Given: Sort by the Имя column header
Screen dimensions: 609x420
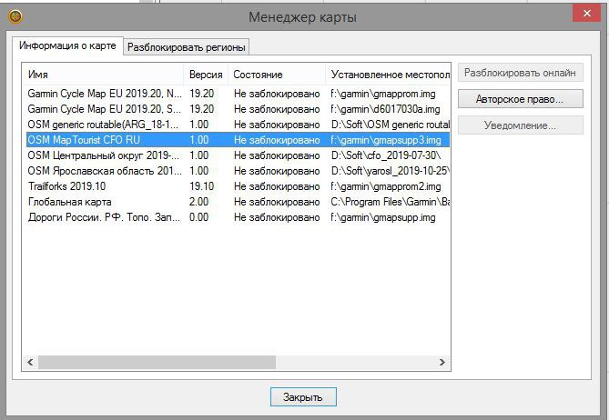Looking at the screenshot, I should point(103,75).
